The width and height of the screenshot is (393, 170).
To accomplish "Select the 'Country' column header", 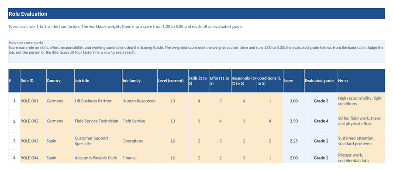I will [60, 81].
